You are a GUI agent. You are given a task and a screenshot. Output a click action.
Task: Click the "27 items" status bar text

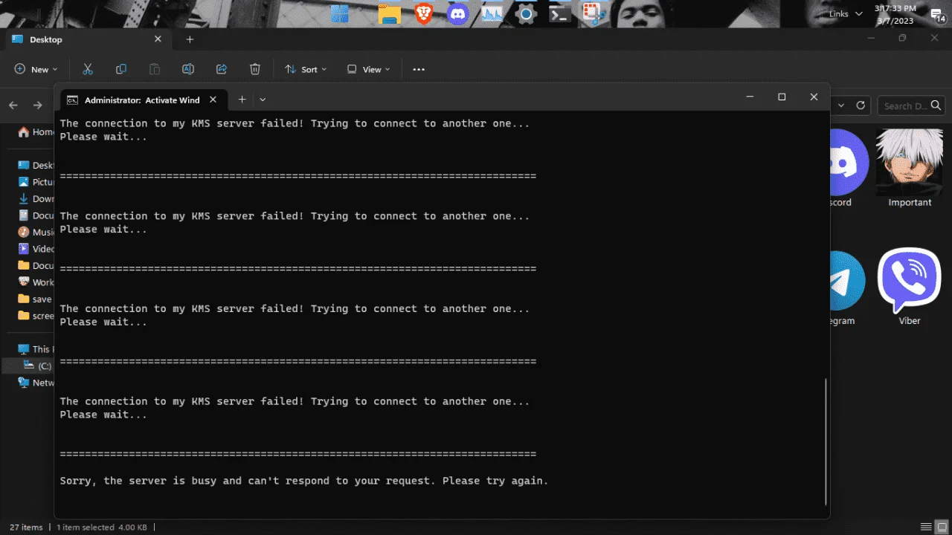point(26,527)
